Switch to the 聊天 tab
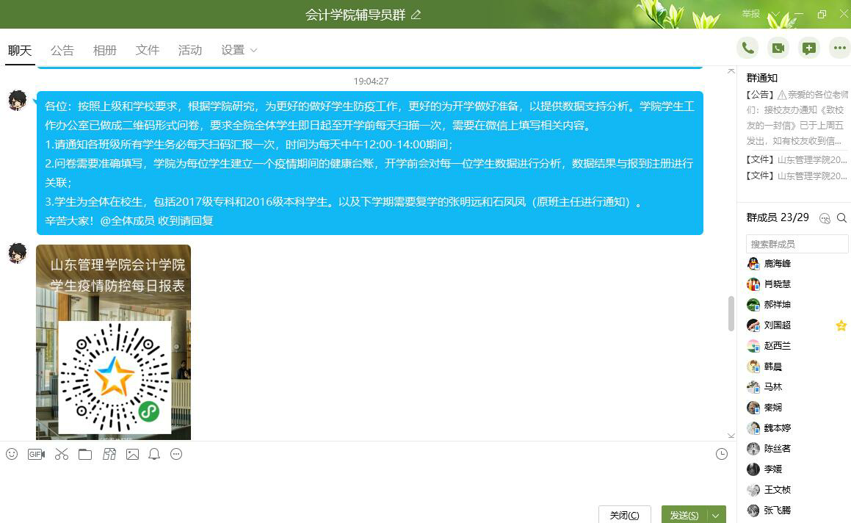Viewport: 851px width, 523px height. click(x=20, y=51)
